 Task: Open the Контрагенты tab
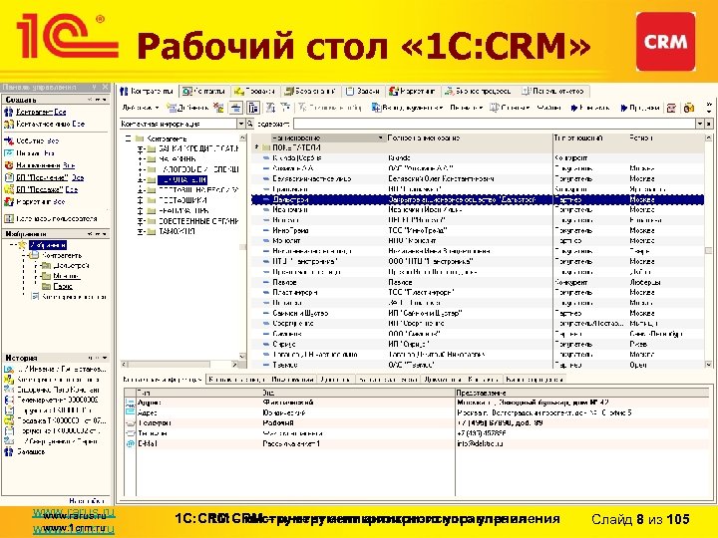click(x=147, y=91)
